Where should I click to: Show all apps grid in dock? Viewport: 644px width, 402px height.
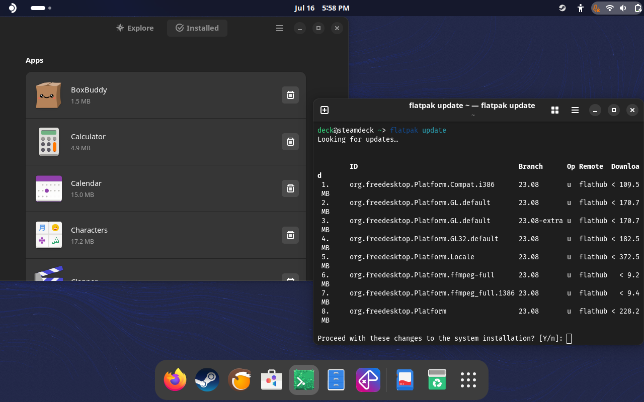click(x=468, y=380)
